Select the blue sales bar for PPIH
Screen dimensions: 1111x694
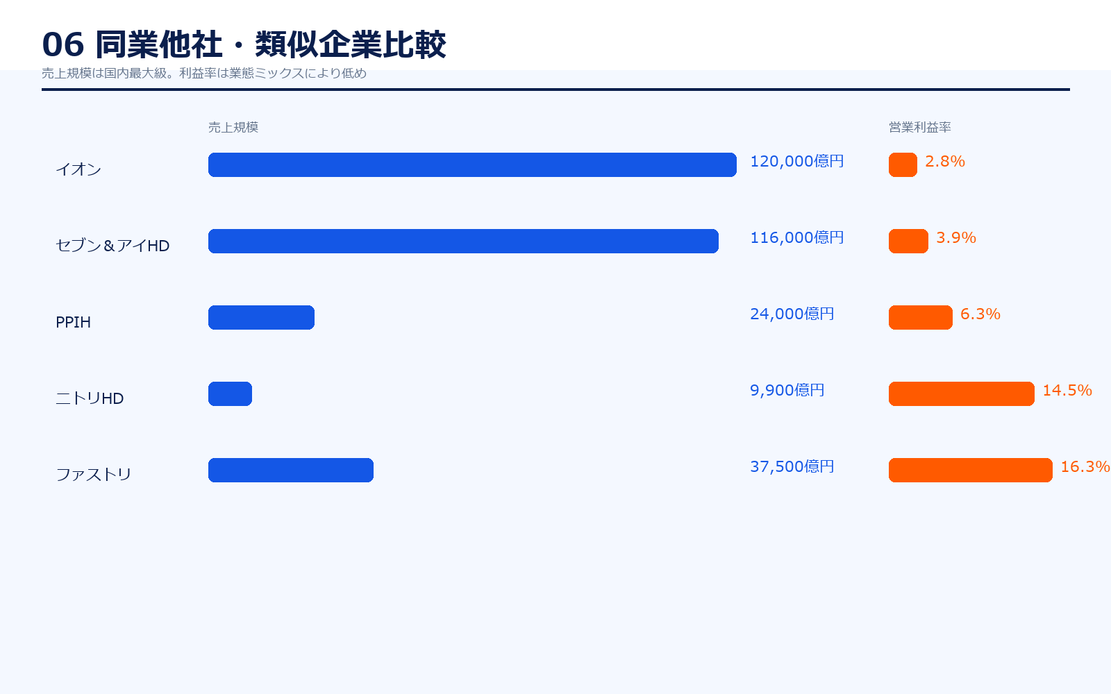[261, 317]
